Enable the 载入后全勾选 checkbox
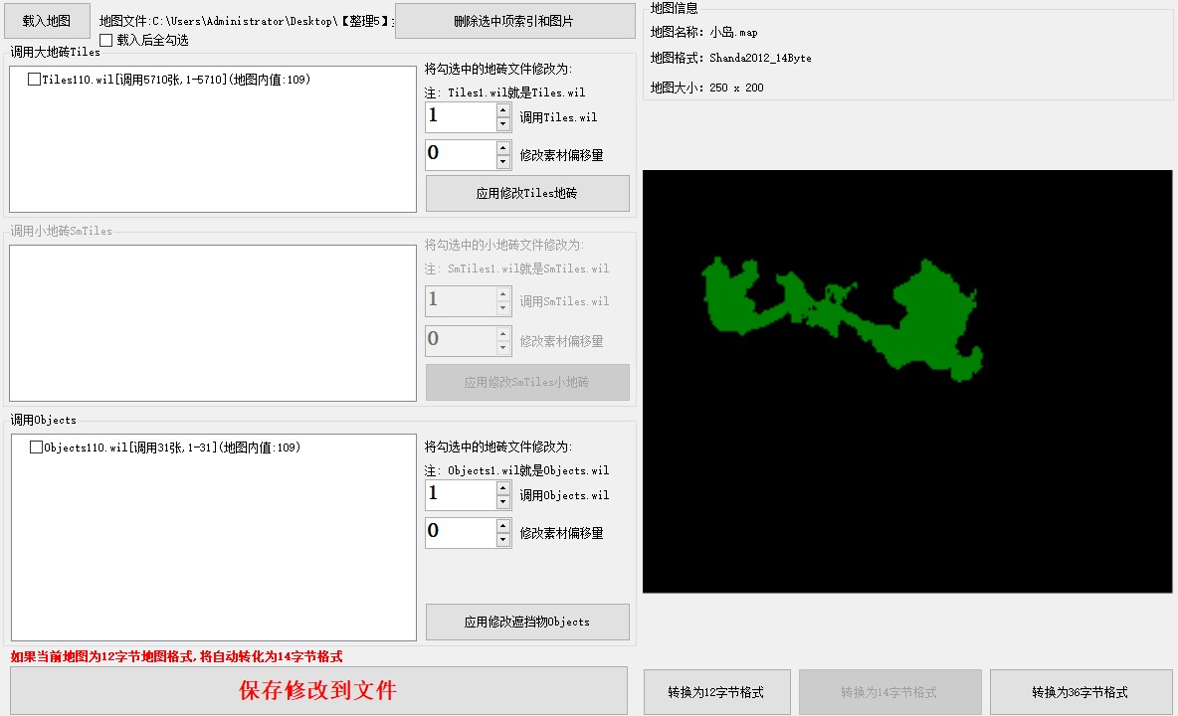Image resolution: width=1178 pixels, height=716 pixels. (x=106, y=41)
